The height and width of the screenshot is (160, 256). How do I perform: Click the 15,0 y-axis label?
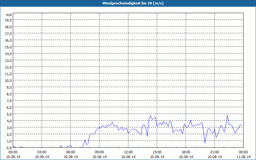click(x=8, y=47)
